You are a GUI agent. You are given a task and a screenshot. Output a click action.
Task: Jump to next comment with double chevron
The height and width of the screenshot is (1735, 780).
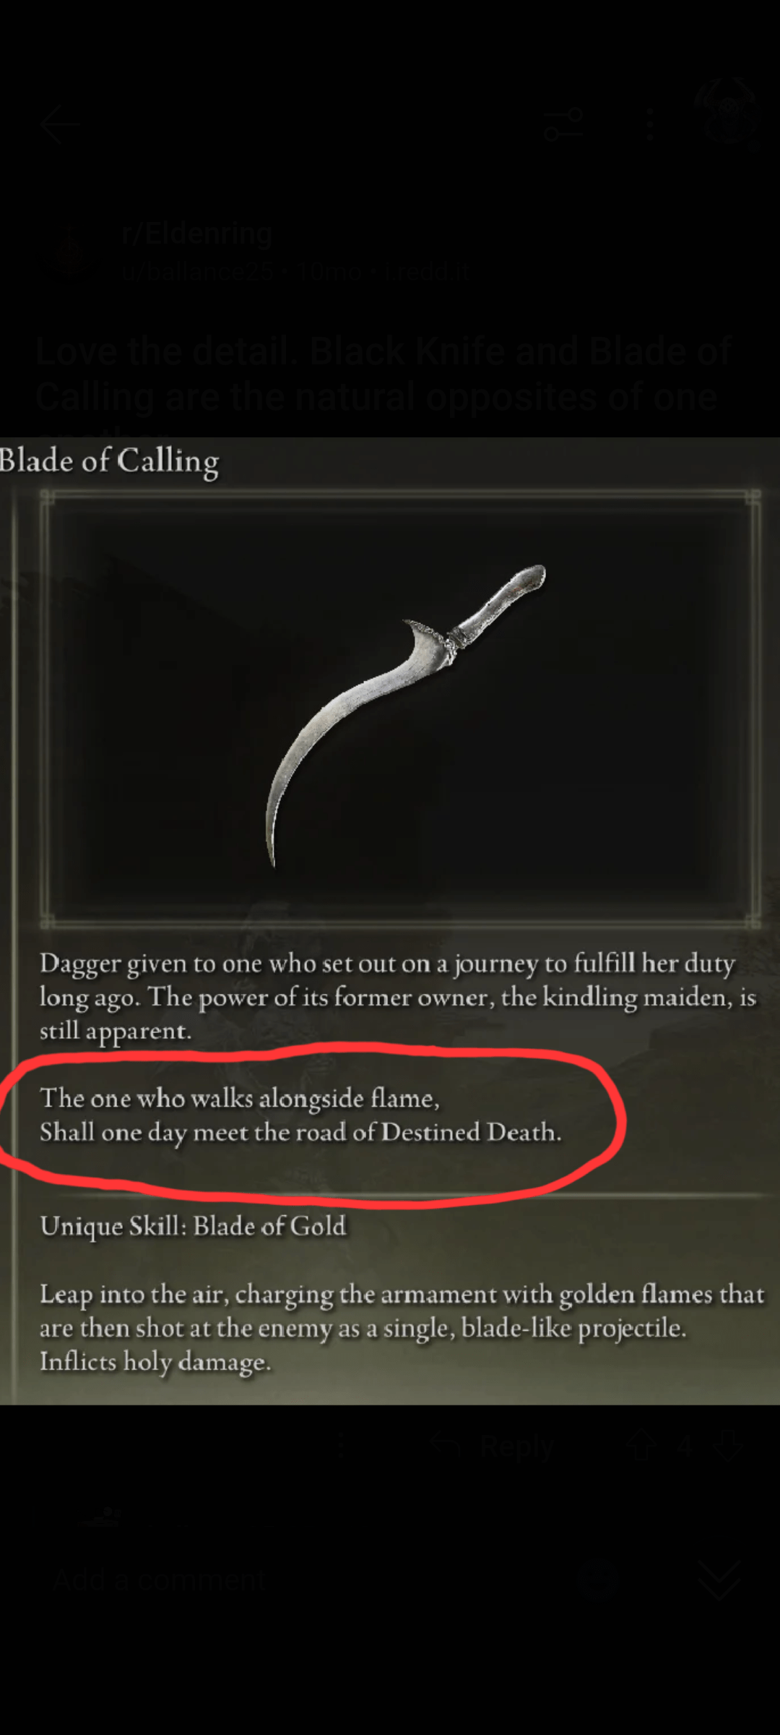(x=719, y=1580)
